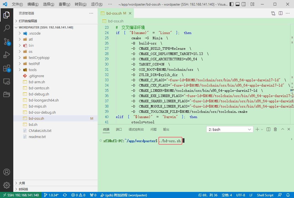Kill terminal with trash icon

click(275, 129)
